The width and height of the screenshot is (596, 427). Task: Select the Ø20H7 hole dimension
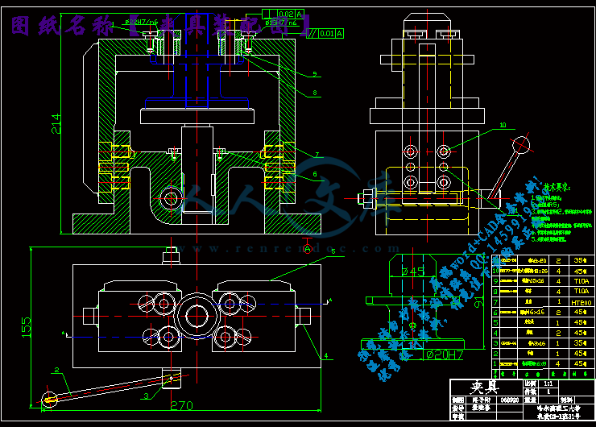[x=445, y=354]
